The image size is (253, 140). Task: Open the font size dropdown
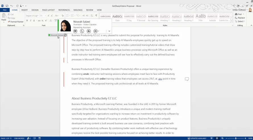45,16
